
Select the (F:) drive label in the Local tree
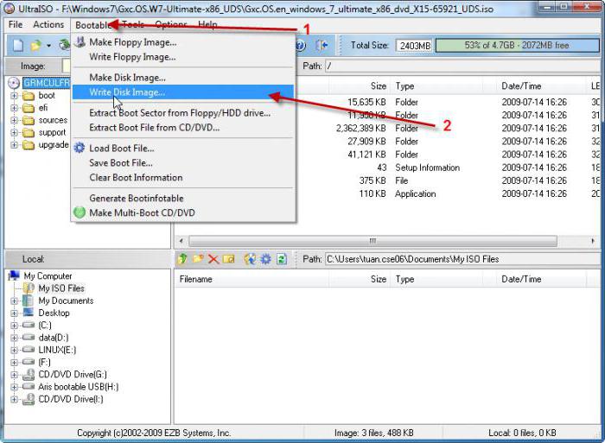point(44,363)
